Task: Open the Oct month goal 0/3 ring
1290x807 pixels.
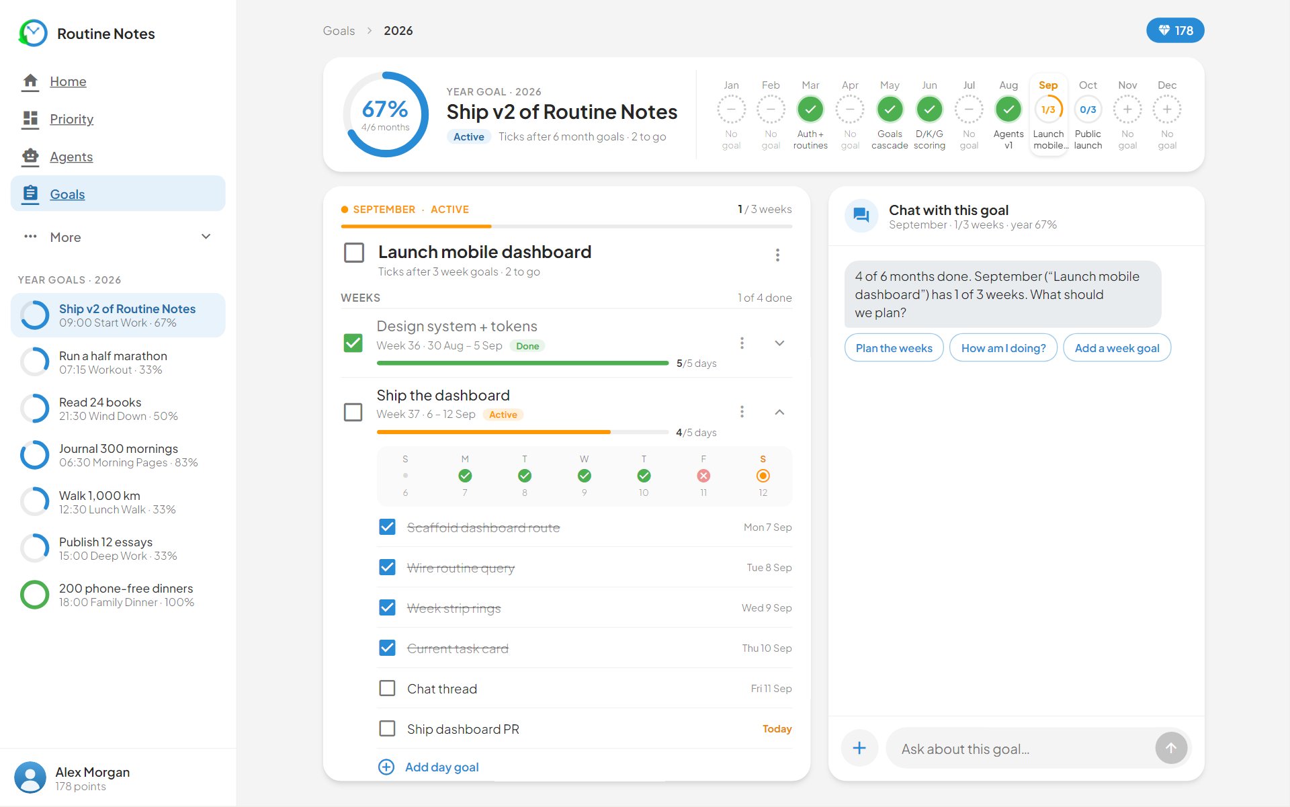Action: (x=1088, y=109)
